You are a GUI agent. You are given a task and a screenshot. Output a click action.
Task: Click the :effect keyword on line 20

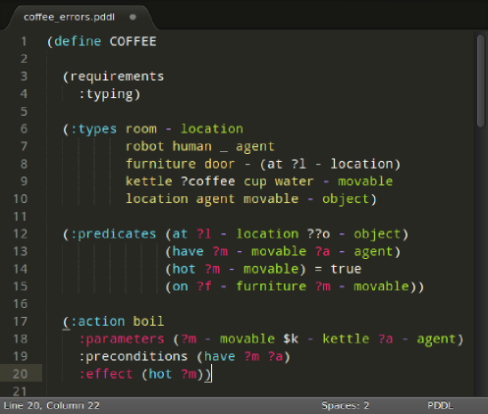(106, 374)
